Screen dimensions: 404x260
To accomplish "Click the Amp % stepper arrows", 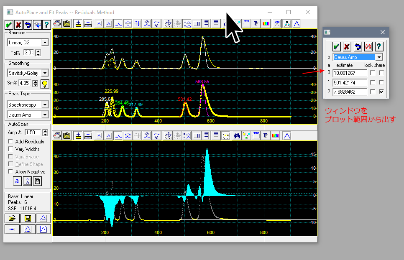I will click(x=46, y=133).
